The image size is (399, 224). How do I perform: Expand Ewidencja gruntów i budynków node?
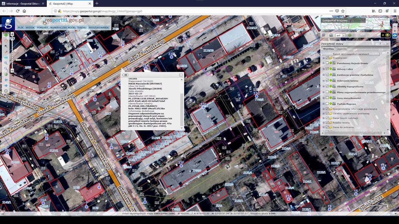324,75
